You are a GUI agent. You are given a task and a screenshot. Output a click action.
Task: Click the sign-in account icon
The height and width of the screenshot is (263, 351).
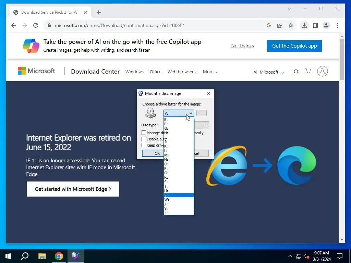coord(322,71)
